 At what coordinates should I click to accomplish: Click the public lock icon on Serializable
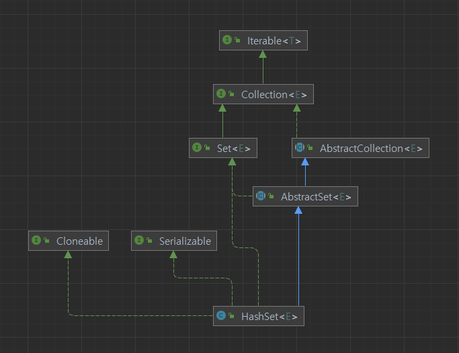coord(149,240)
